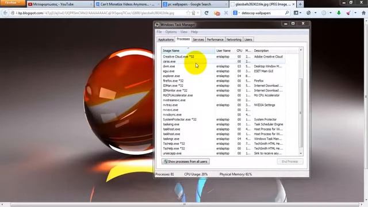Screen dimensions: 368x207
Task: Open the View menu in Task Manager
Action: [184, 32]
